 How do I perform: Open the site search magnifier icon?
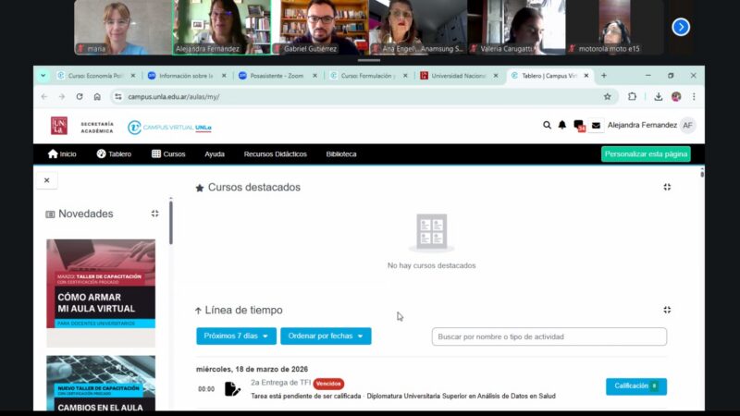click(547, 126)
